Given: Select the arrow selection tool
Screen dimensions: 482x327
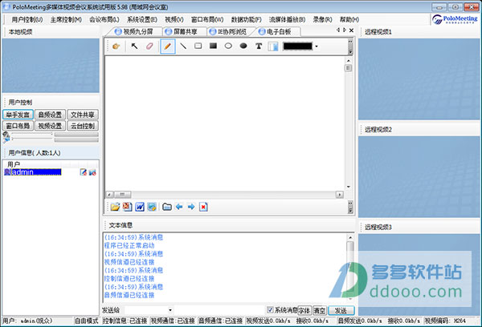Looking at the screenshot, I should [134, 46].
